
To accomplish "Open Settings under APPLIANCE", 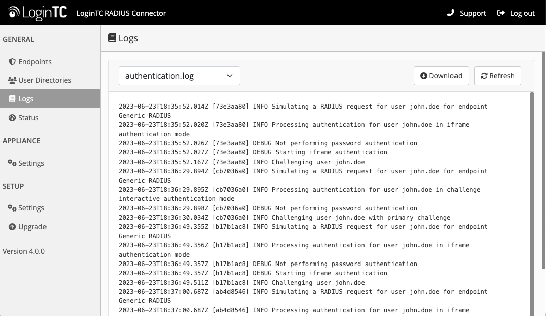I will click(x=50, y=163).
